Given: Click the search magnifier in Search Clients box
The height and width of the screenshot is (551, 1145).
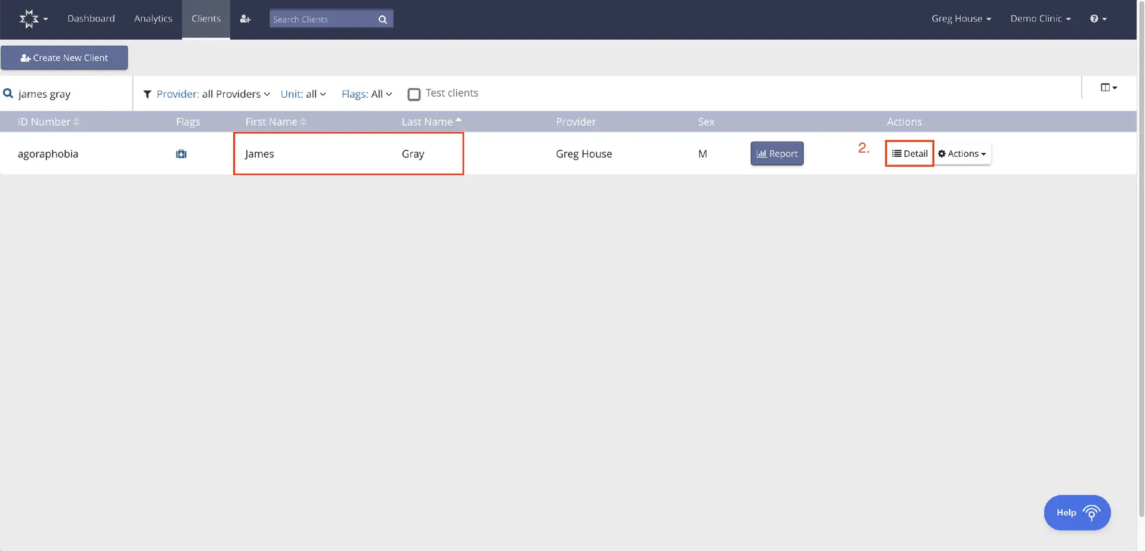Looking at the screenshot, I should [382, 18].
